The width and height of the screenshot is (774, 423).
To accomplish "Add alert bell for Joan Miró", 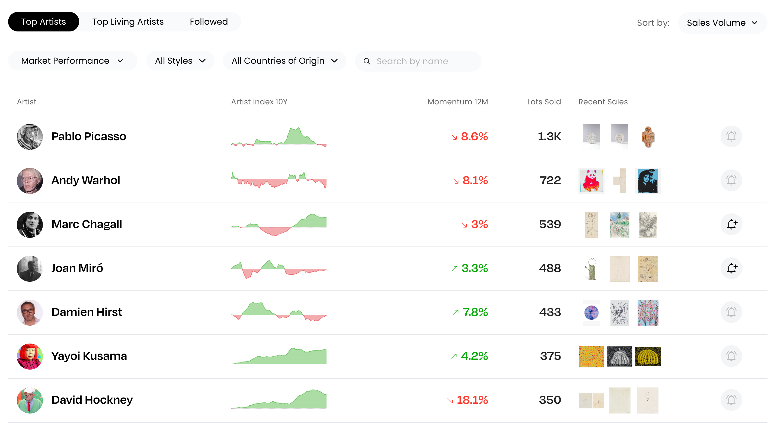I will (731, 268).
